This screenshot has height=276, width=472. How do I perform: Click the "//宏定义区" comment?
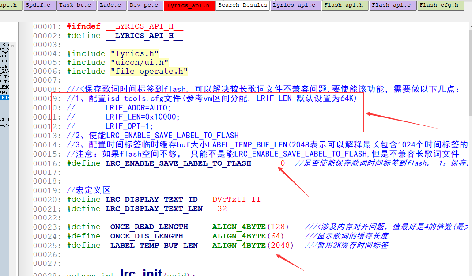coord(88,190)
